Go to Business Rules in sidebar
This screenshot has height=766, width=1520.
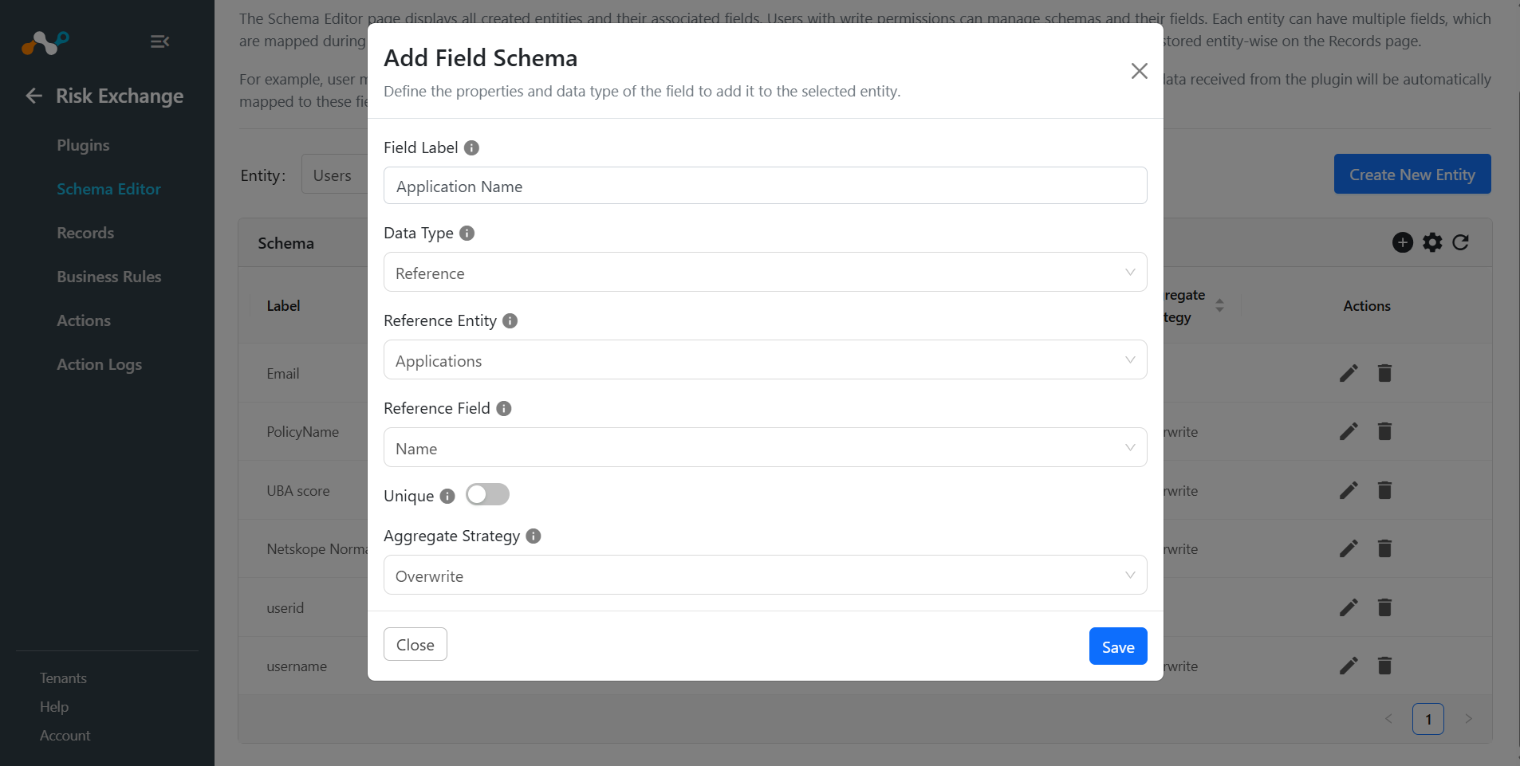click(109, 277)
